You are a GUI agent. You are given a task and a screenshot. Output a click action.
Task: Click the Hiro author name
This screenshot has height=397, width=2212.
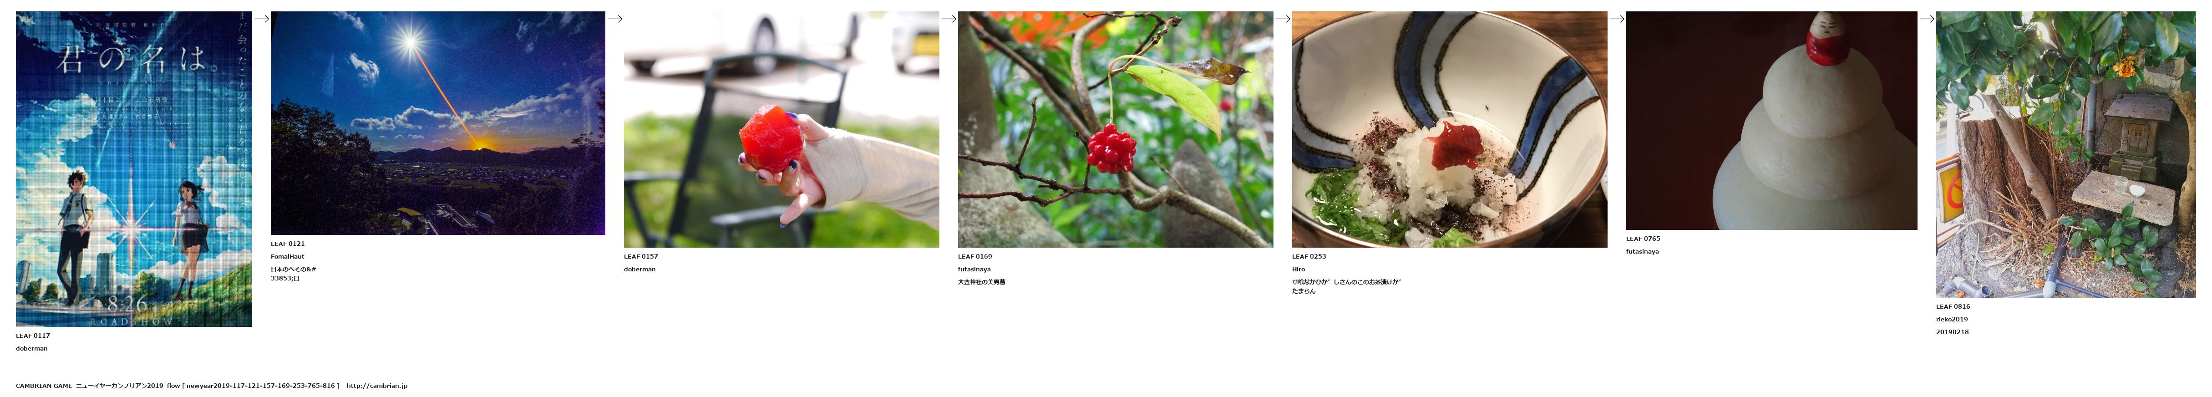click(x=1299, y=270)
